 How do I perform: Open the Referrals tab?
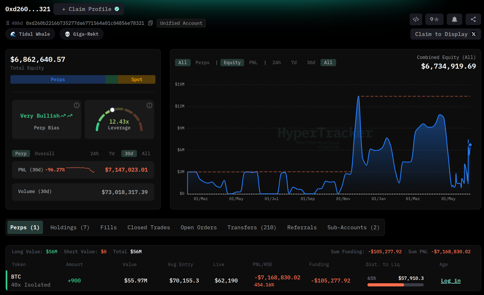click(x=302, y=227)
